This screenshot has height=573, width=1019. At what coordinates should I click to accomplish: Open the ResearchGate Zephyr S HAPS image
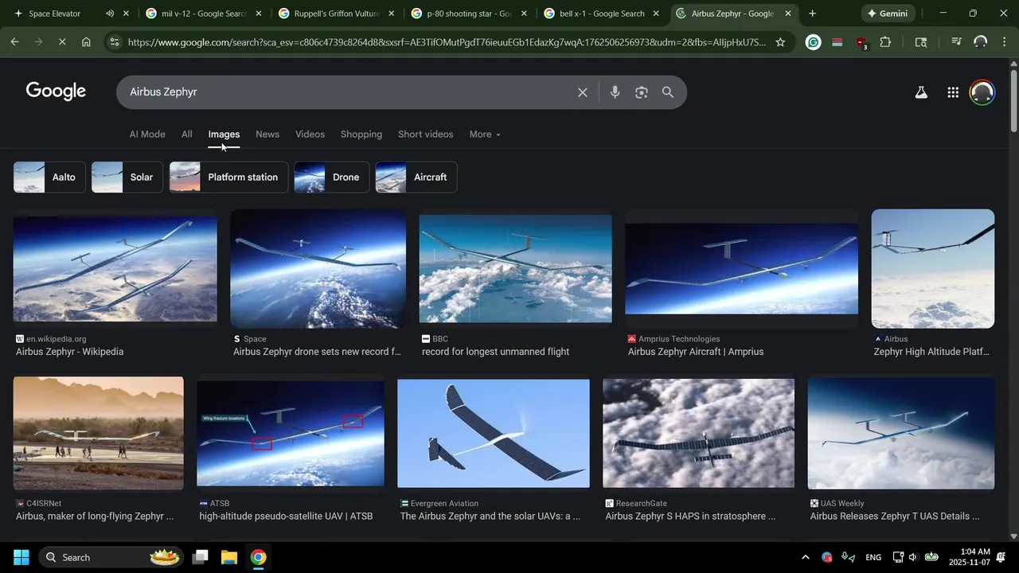click(x=699, y=433)
